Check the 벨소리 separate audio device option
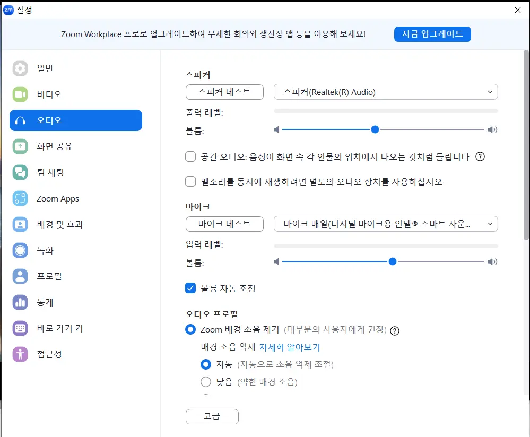 [x=190, y=181]
